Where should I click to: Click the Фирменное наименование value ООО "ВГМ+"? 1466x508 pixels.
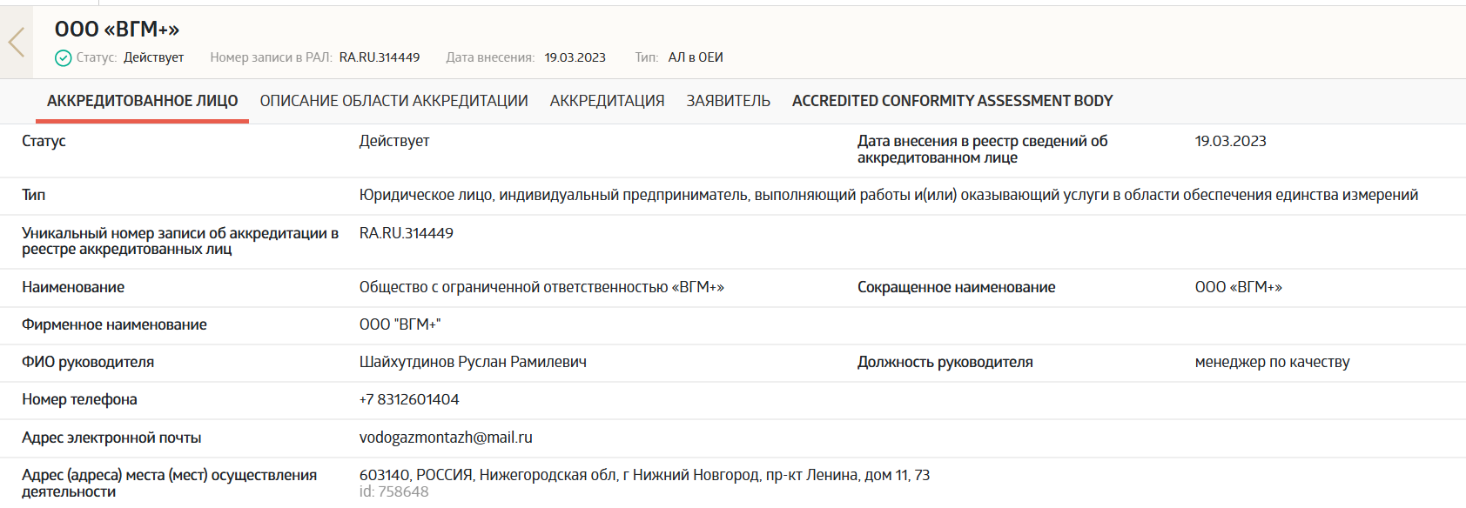pos(400,324)
